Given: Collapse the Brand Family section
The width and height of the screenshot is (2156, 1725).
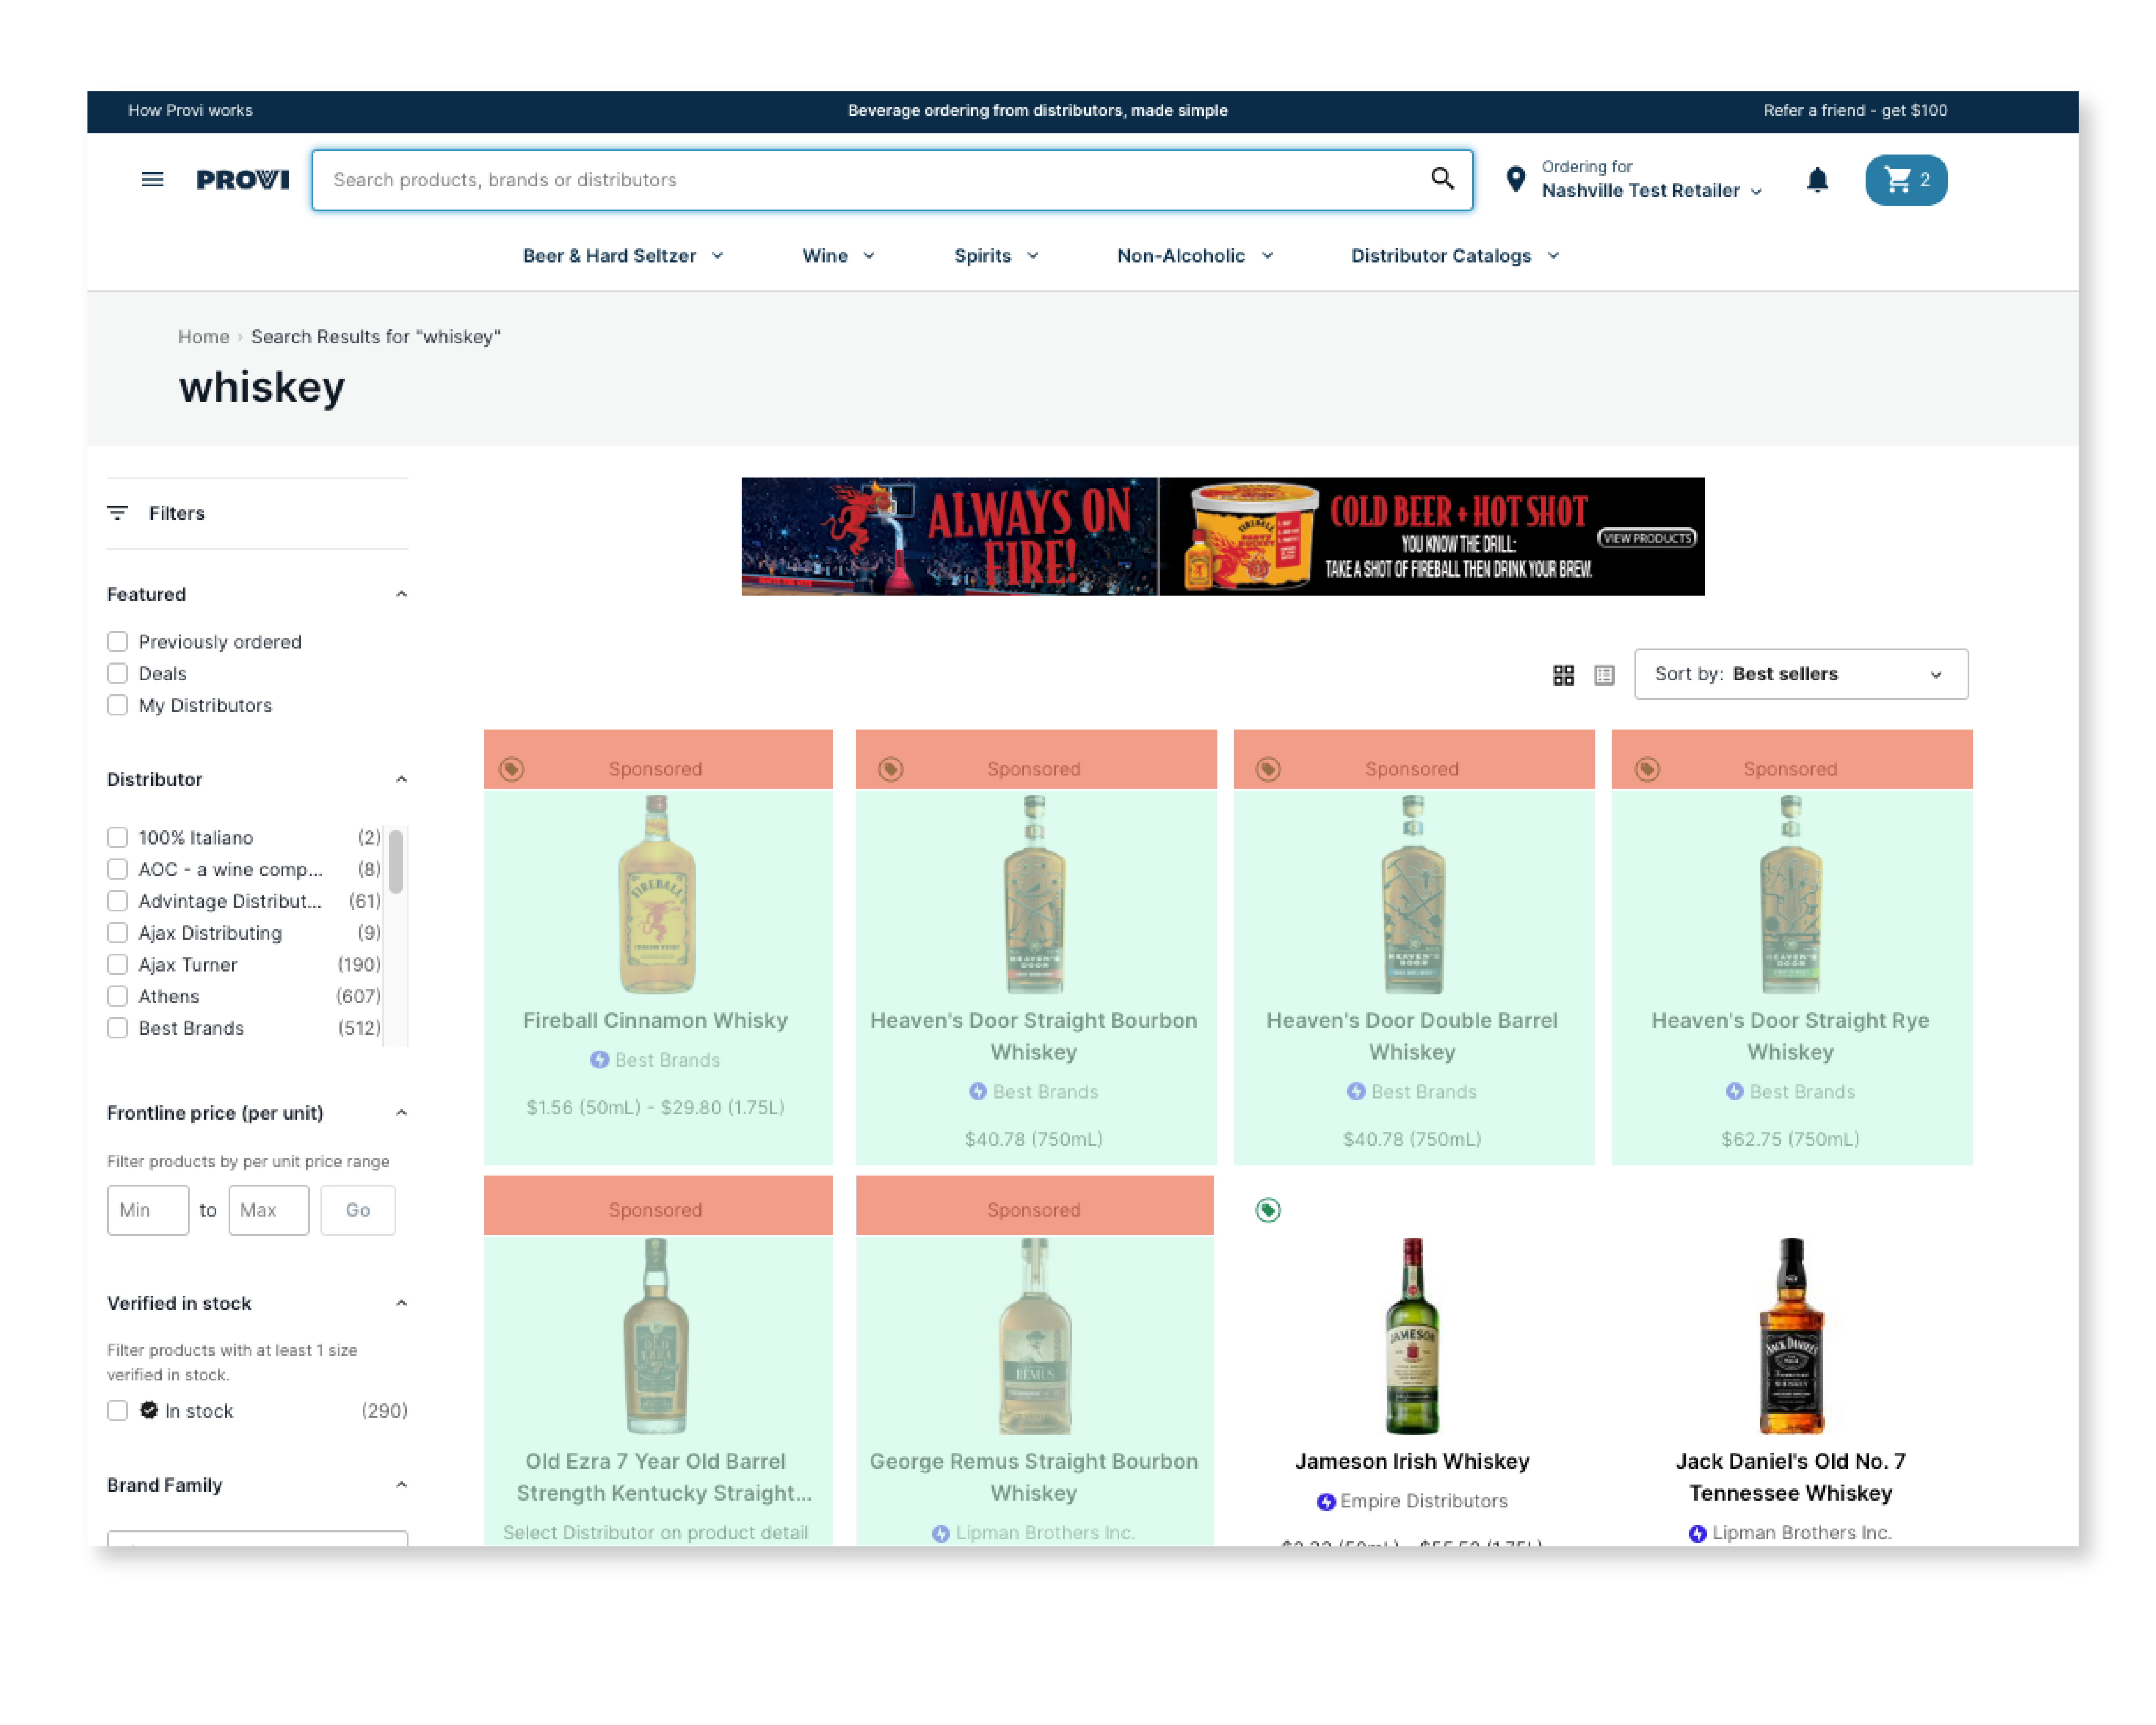Looking at the screenshot, I should click(x=401, y=1484).
